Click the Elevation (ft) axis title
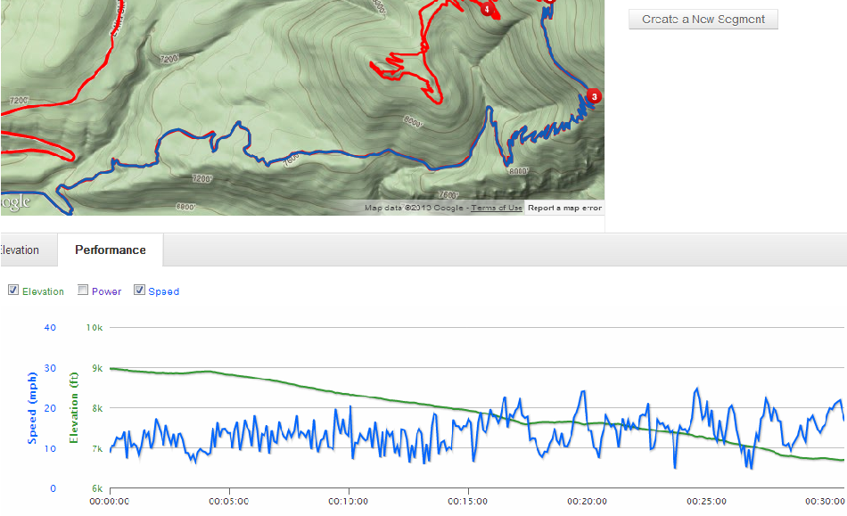The height and width of the screenshot is (516, 847). (x=75, y=408)
